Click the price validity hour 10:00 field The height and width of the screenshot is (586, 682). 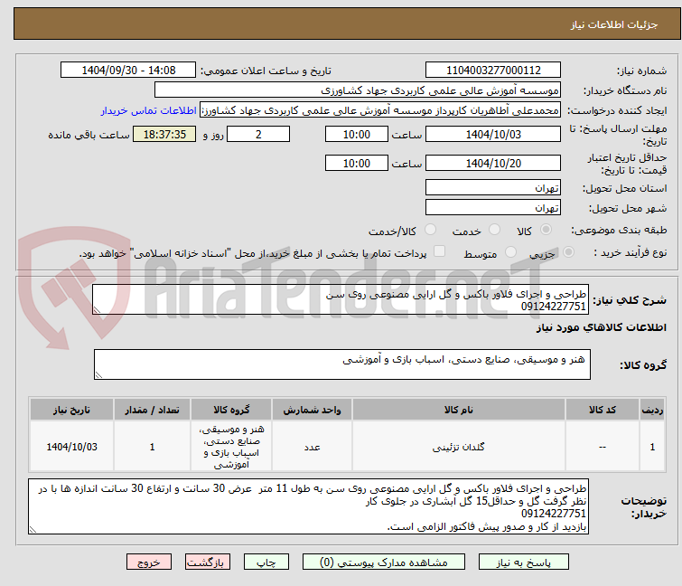[356, 163]
